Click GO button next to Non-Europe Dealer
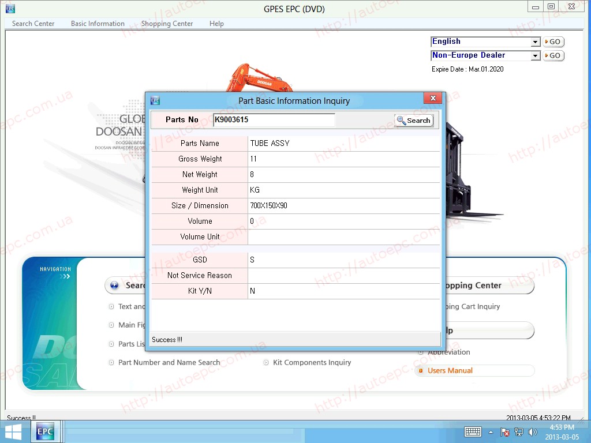591x443 pixels. pyautogui.click(x=553, y=56)
